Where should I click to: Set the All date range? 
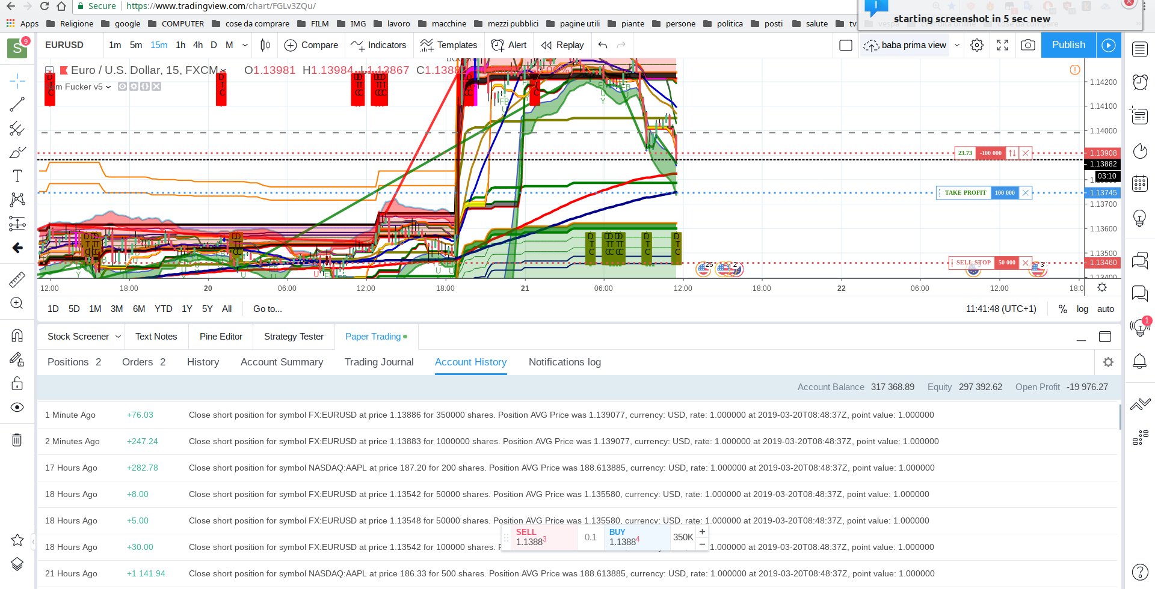(x=227, y=309)
